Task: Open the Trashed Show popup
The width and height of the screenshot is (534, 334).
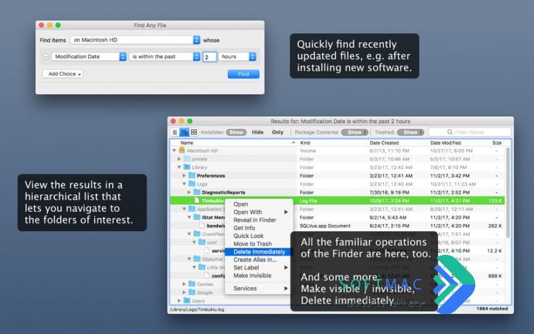Action: coord(410,132)
